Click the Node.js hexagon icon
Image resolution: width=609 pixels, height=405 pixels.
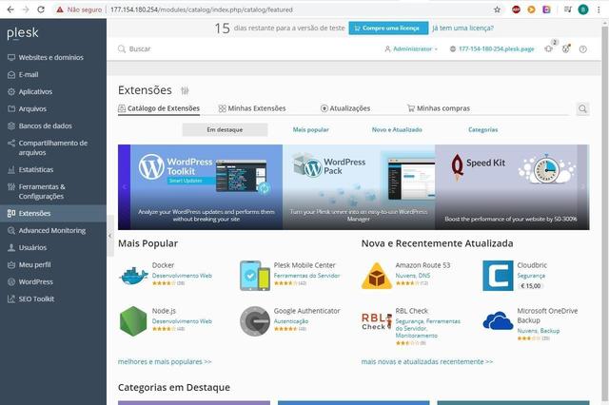point(133,320)
